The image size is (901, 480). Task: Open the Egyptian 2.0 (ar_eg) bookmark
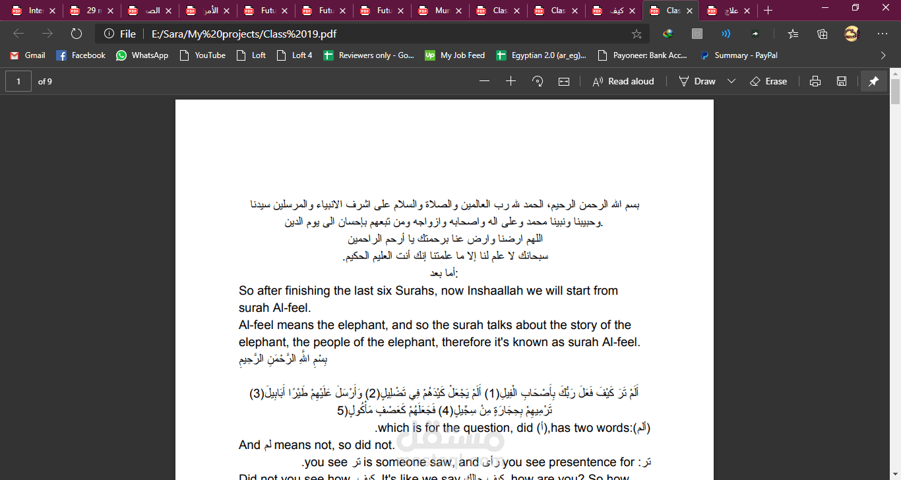tap(541, 55)
